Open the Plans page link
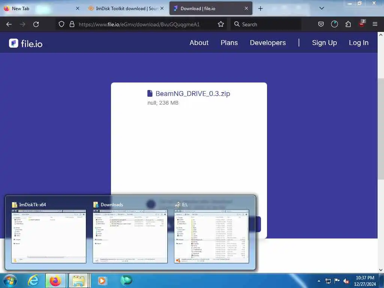Viewport: 384px width, 288px height. coord(229,43)
